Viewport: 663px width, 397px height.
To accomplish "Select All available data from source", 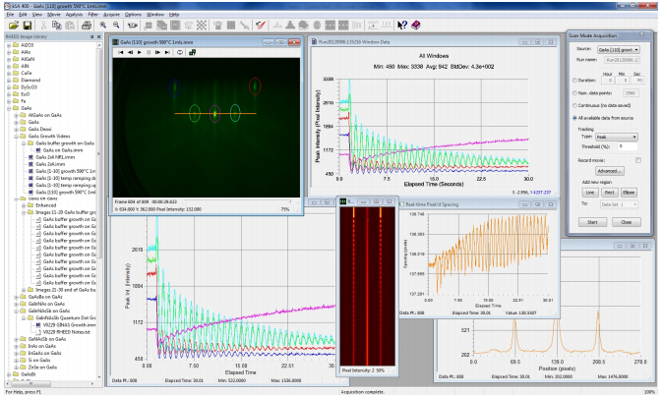I will 574,118.
